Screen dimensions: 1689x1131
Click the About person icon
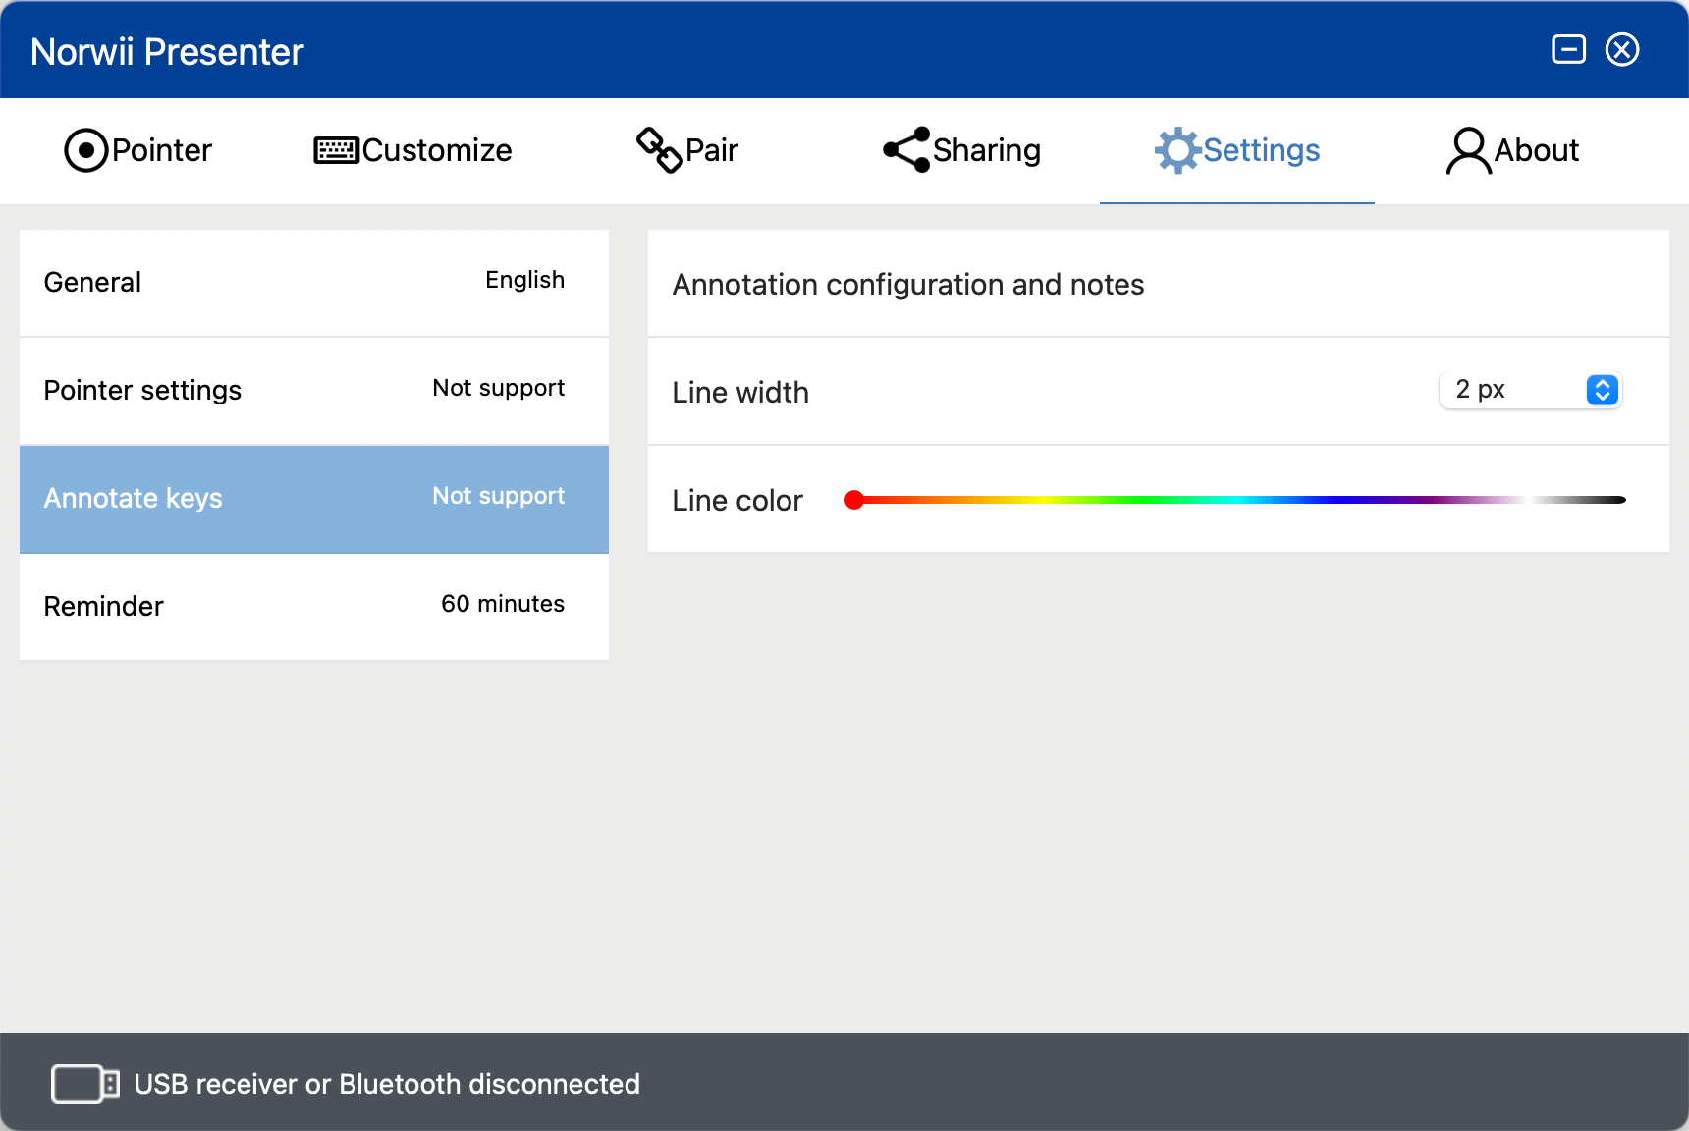point(1468,150)
